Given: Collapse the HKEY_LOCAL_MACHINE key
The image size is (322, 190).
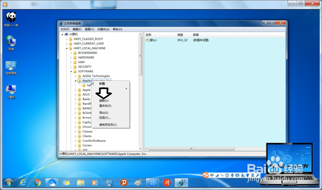Looking at the screenshot, I should (67, 48).
